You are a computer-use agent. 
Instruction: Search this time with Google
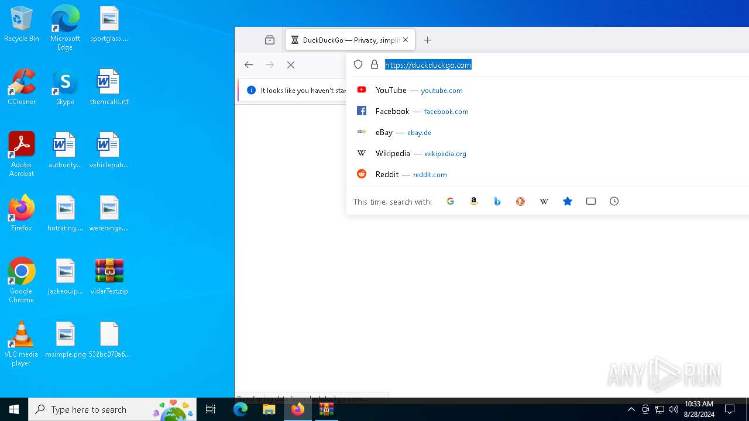pyautogui.click(x=451, y=201)
